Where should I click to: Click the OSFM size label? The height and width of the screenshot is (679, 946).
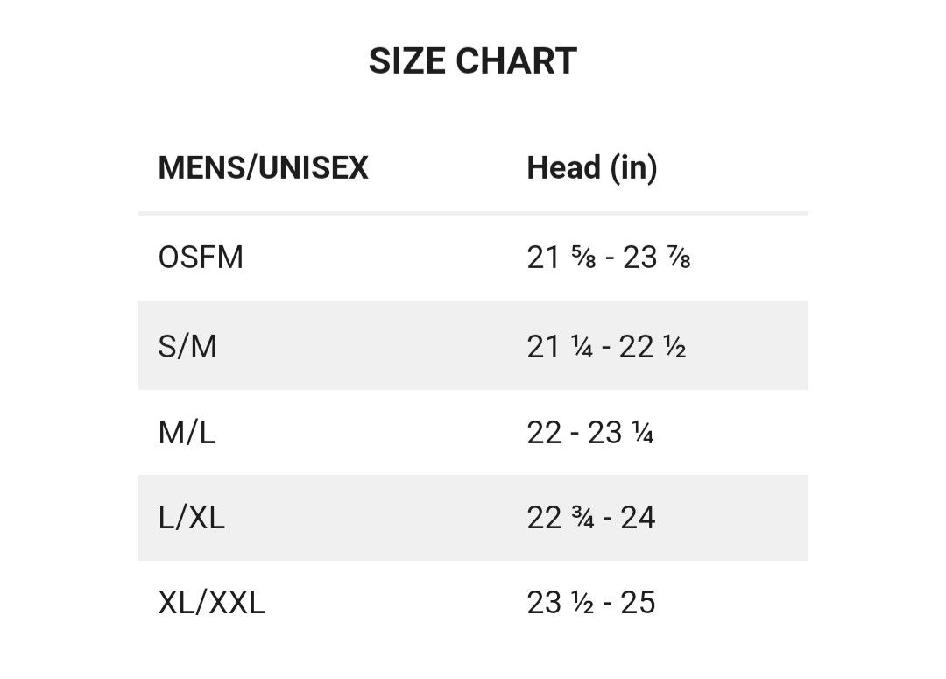(201, 257)
